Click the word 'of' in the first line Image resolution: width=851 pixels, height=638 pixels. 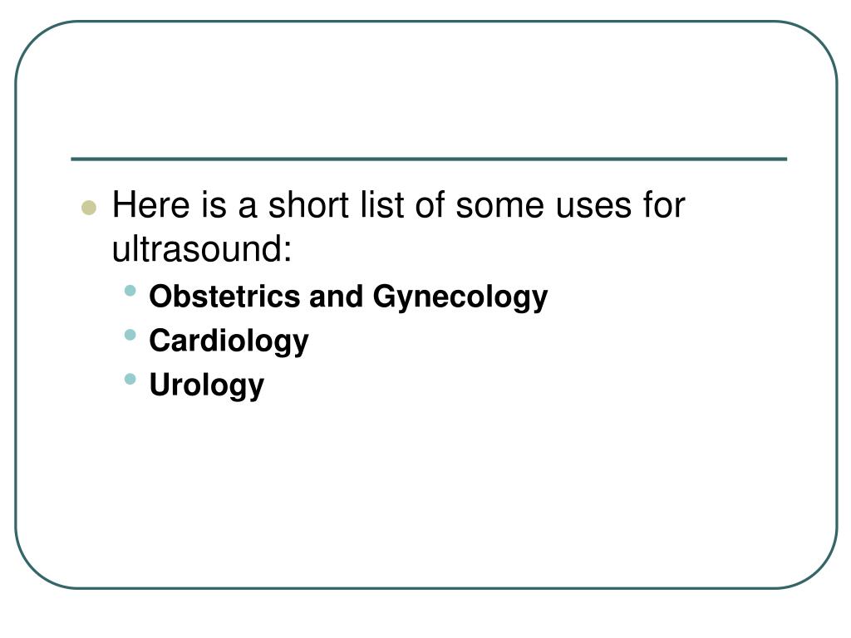pyautogui.click(x=430, y=205)
